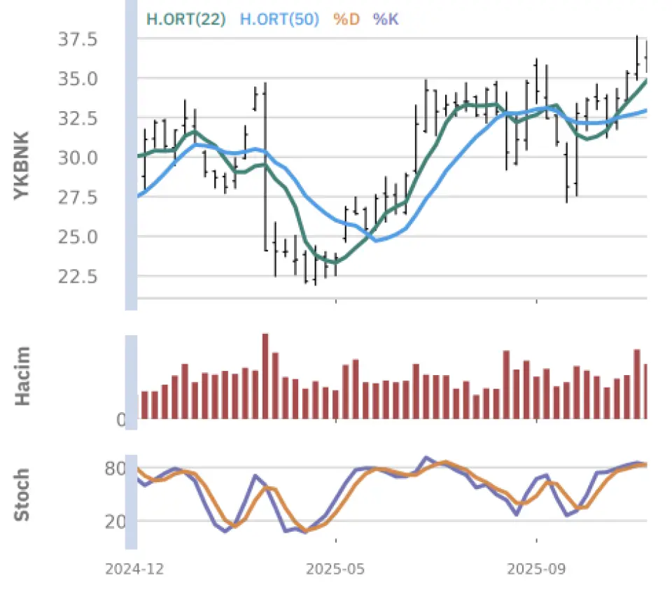This screenshot has height=599, width=672.
Task: Click the %K legend label
Action: click(386, 19)
